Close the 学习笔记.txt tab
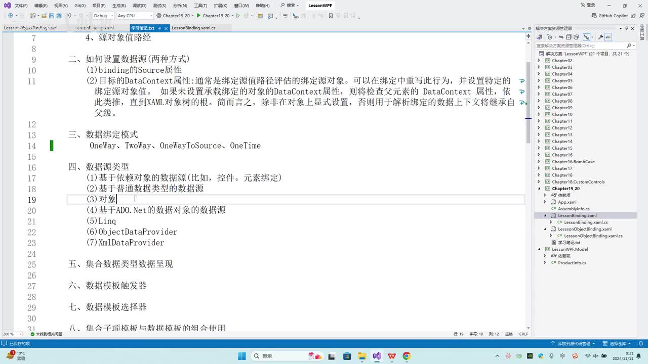The image size is (648, 364). (x=166, y=28)
